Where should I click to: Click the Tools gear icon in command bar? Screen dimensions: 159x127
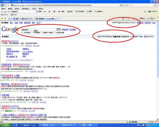coord(148,19)
